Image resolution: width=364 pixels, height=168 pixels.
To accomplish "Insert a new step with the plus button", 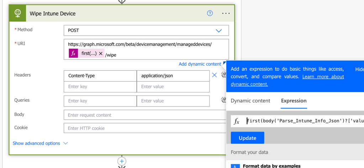I will click(122, 161).
